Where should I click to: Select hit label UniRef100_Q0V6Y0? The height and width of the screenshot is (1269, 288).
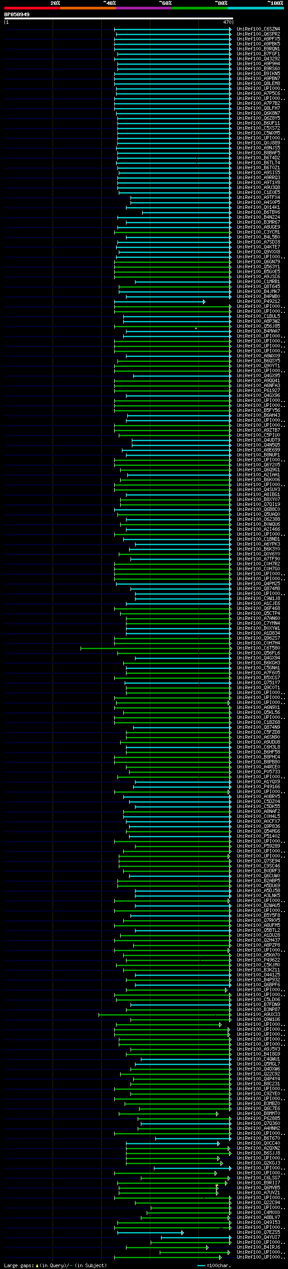coord(258,554)
